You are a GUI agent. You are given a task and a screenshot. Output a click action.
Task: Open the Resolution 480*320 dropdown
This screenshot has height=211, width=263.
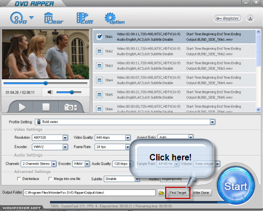[x=65, y=138]
